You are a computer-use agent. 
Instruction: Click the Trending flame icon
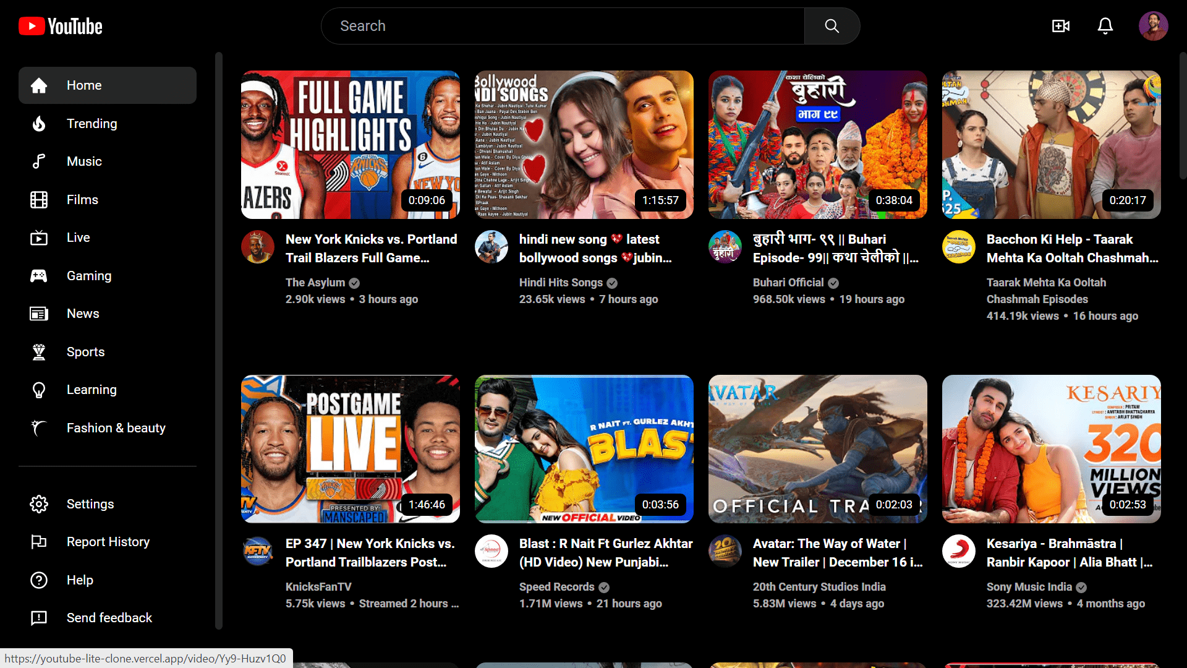click(x=39, y=124)
